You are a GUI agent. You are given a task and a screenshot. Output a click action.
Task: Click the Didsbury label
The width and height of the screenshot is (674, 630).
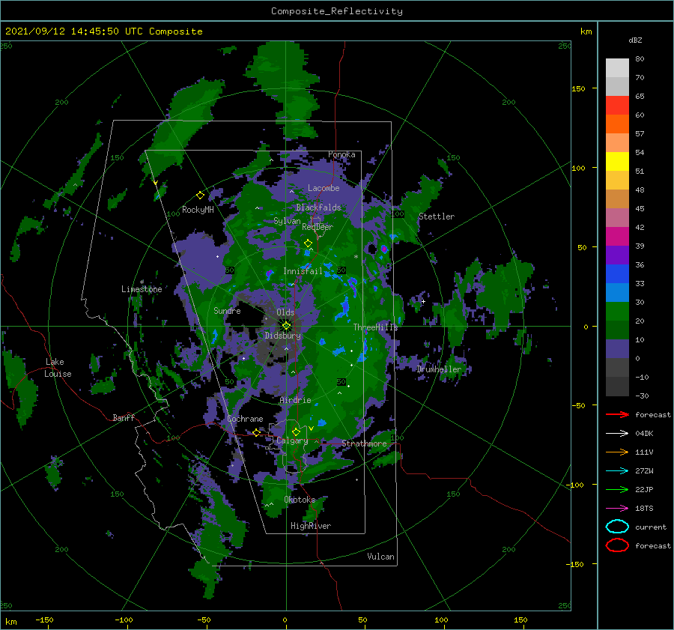coord(283,336)
